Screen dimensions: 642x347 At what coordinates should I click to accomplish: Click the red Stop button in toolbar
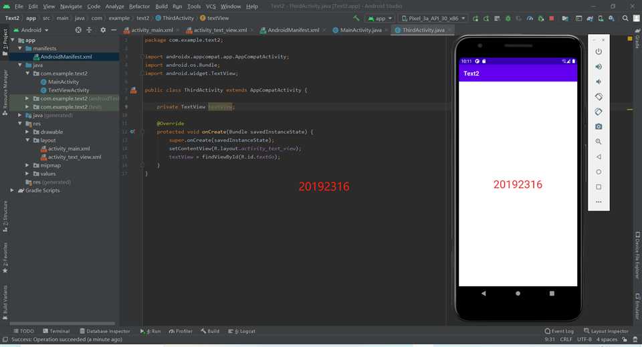click(x=552, y=19)
